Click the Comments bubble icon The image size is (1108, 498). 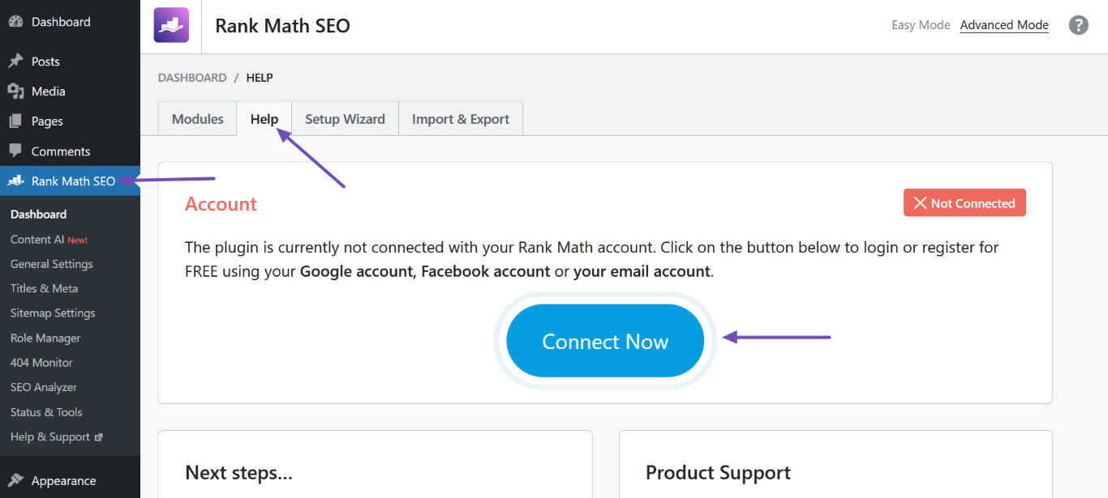click(15, 151)
